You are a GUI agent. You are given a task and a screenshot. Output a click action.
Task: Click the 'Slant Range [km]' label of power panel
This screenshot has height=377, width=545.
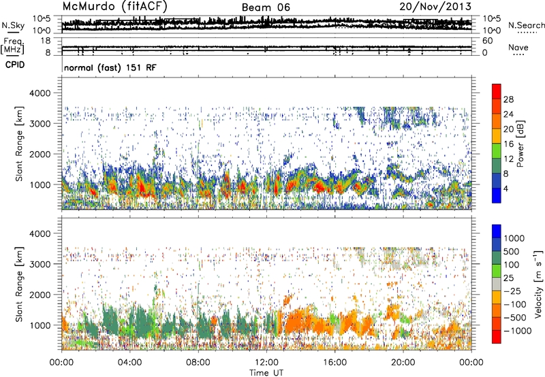19,144
